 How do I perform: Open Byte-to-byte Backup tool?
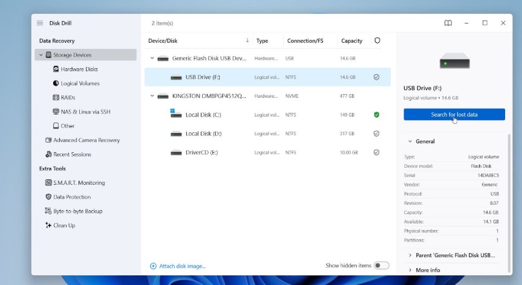(x=78, y=211)
